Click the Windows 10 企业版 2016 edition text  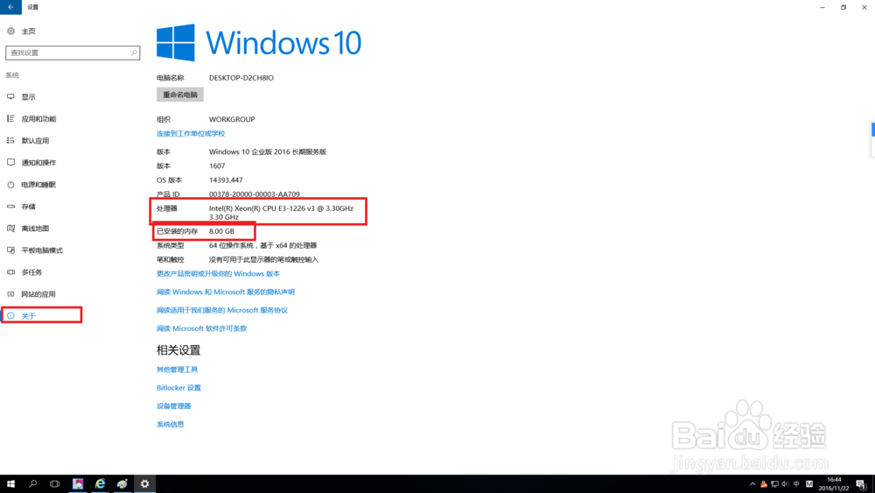267,151
